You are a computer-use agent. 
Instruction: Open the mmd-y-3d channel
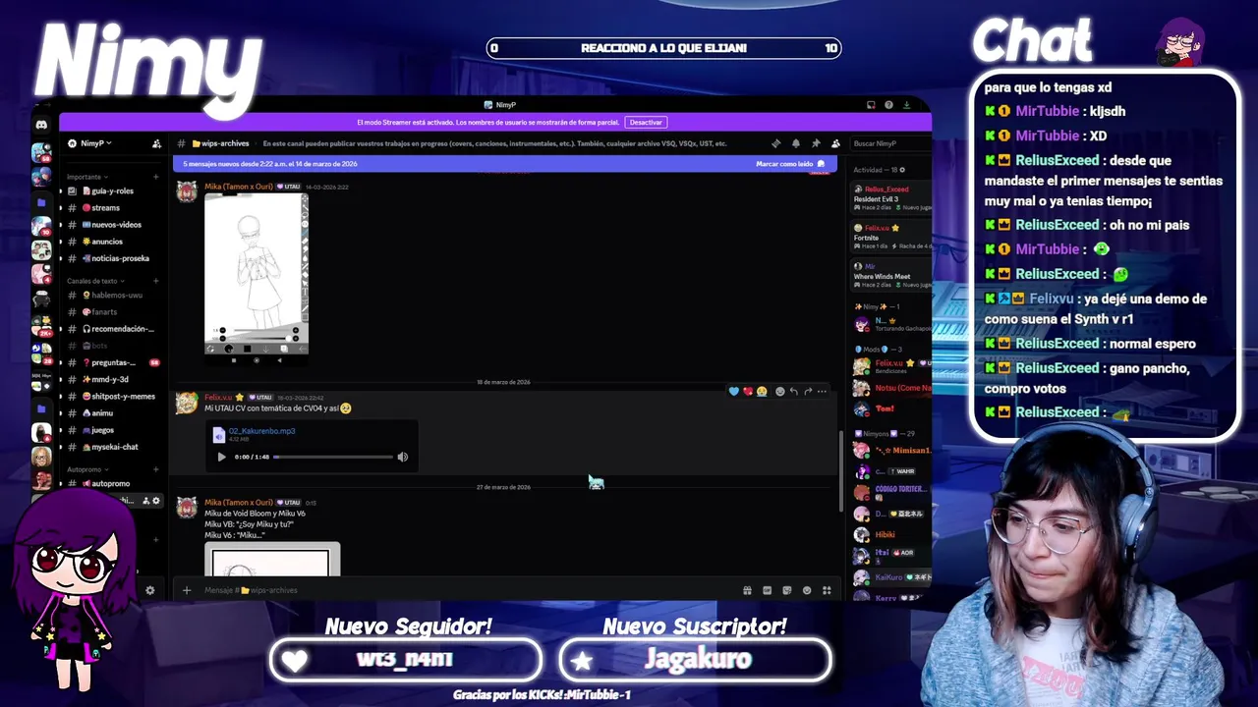[113, 379]
